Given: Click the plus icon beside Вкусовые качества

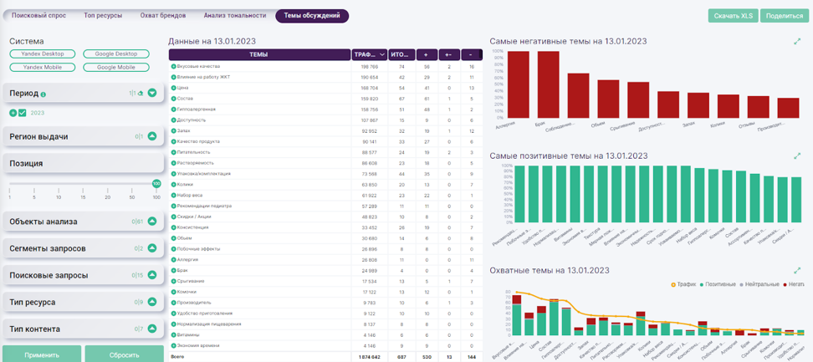Looking at the screenshot, I should pos(173,66).
